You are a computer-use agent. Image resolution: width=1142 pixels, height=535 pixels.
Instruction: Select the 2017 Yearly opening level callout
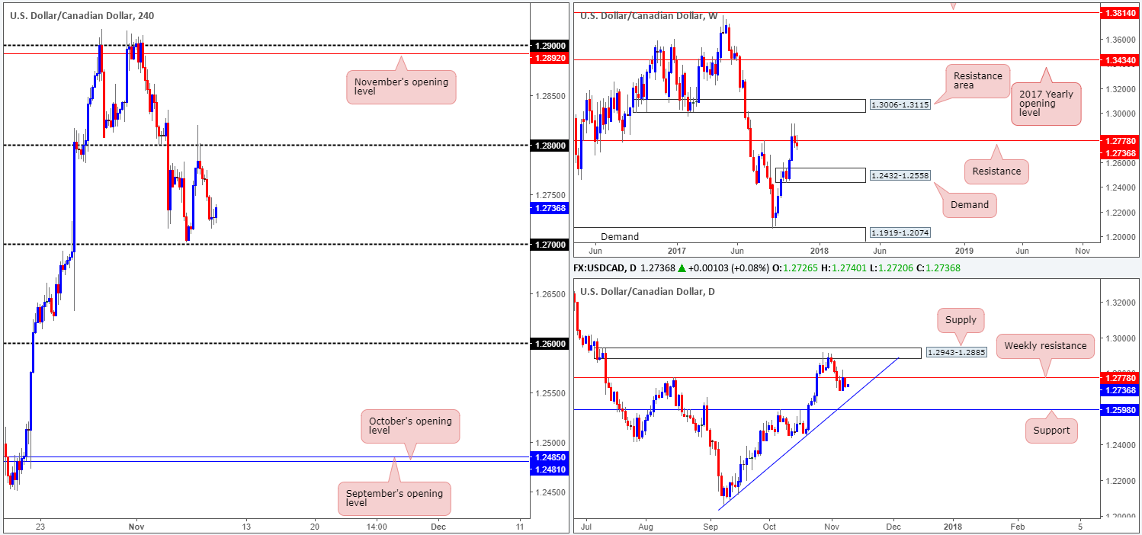tap(1046, 104)
